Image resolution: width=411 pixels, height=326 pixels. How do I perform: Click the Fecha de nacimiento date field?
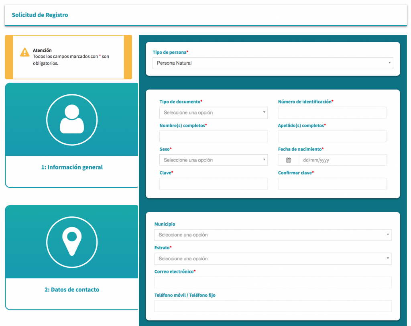[342, 160]
